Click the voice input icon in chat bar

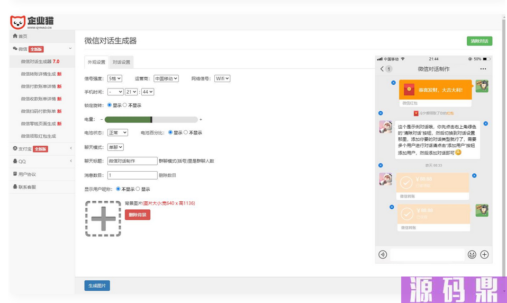pos(383,254)
